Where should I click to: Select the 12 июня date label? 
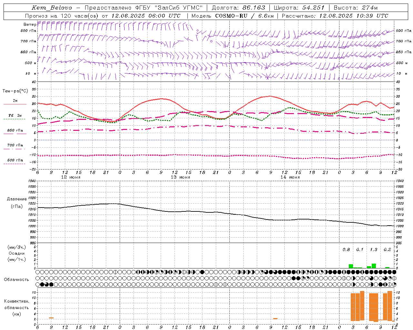[x=71, y=177]
